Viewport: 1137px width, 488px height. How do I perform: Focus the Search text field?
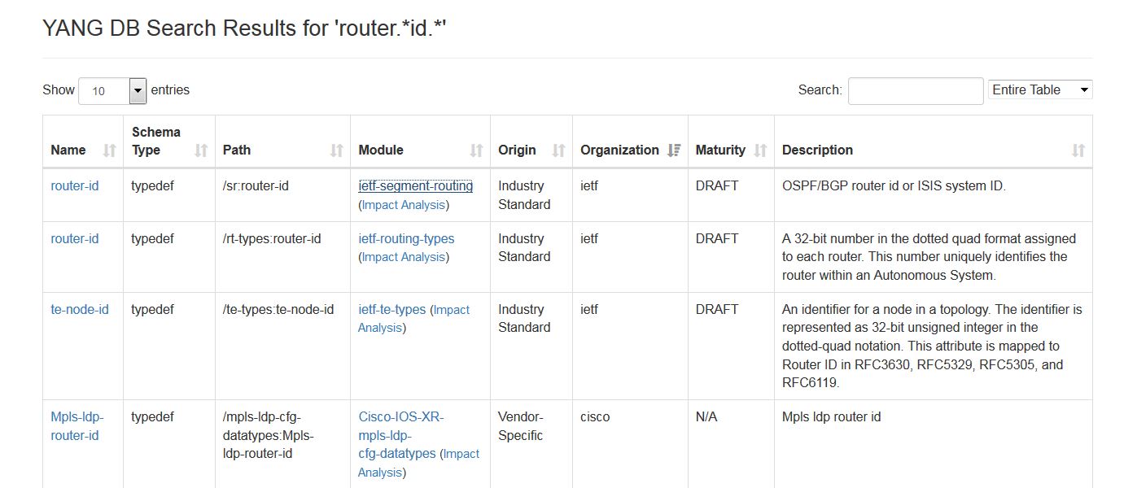click(916, 91)
